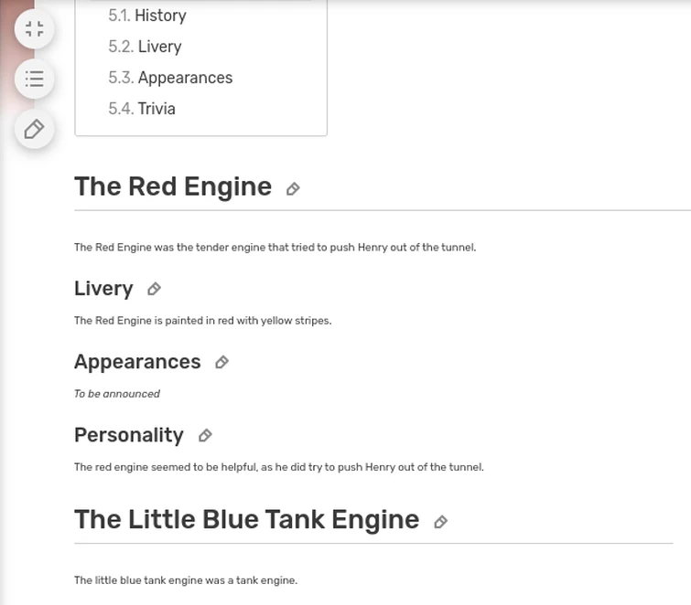The image size is (691, 605).
Task: Click edit pencil beside Appearances heading
Action: pyautogui.click(x=221, y=363)
